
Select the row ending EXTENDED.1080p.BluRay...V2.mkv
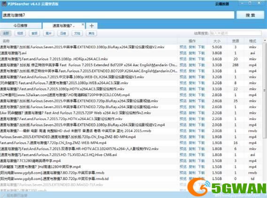pos(131,47)
